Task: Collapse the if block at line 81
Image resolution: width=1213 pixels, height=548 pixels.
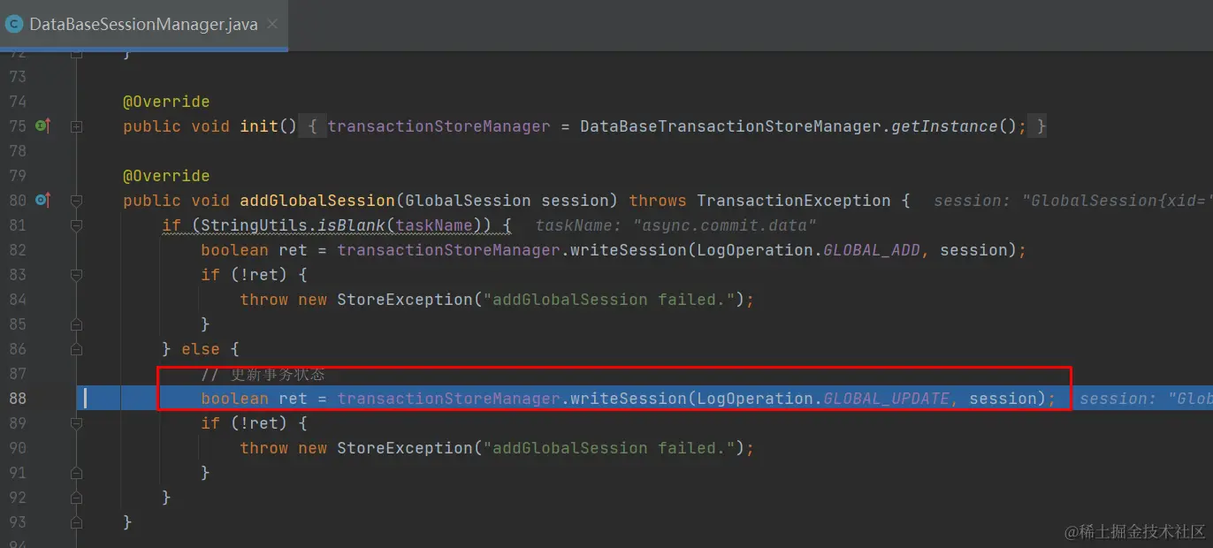Action: [77, 225]
